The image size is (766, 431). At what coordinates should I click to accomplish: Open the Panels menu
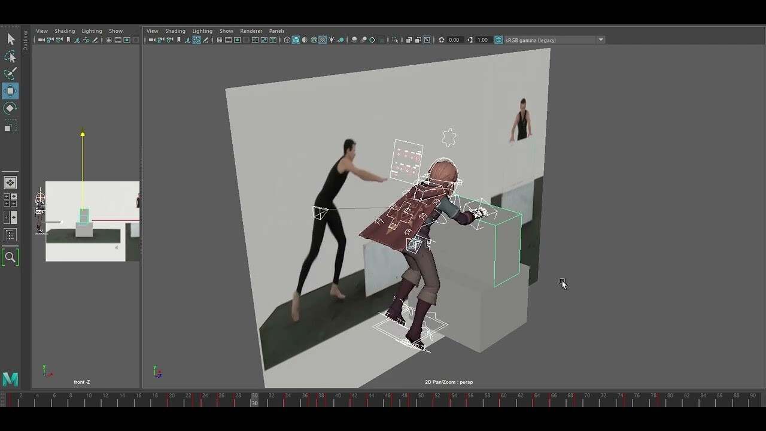(x=276, y=31)
